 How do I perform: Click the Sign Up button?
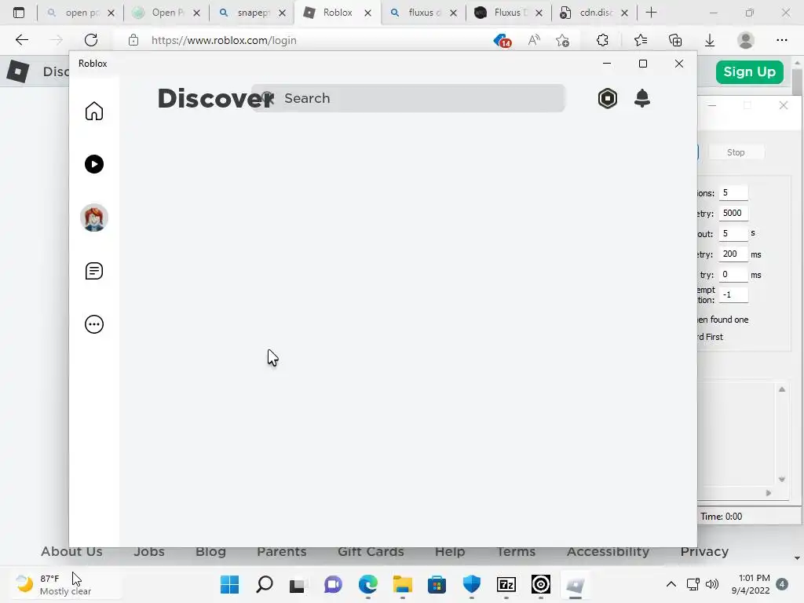750,71
